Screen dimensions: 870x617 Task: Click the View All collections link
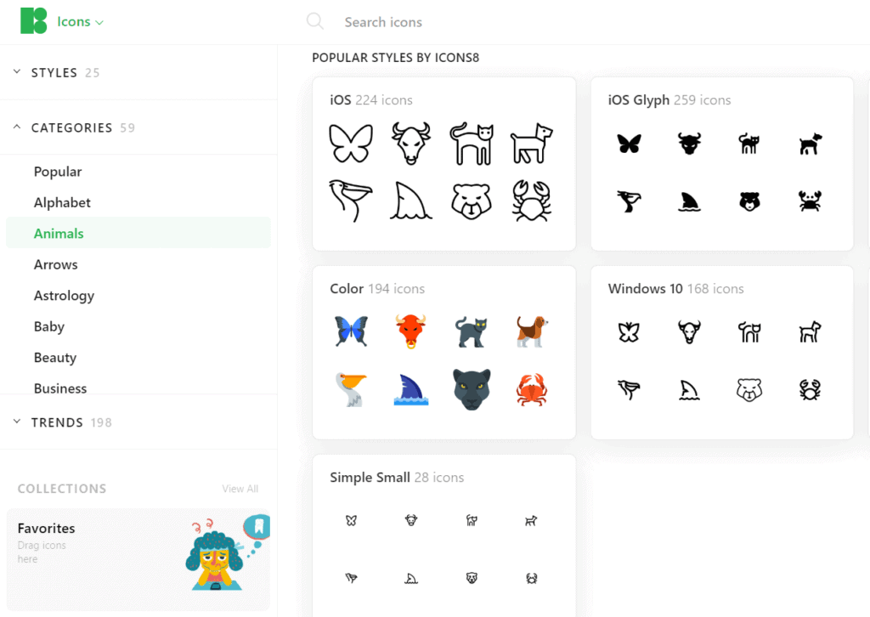pyautogui.click(x=240, y=489)
